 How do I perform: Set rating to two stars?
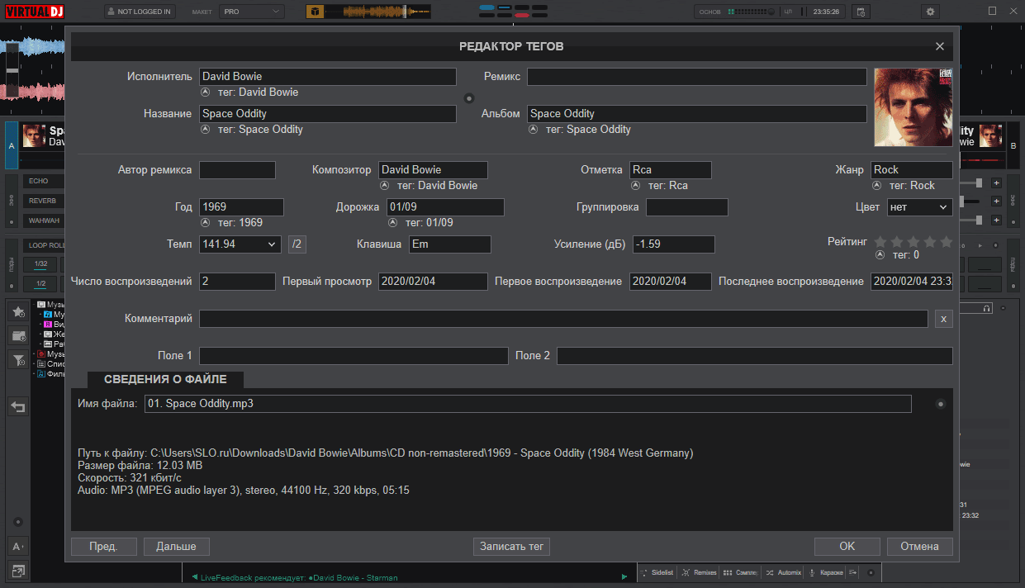tap(897, 242)
